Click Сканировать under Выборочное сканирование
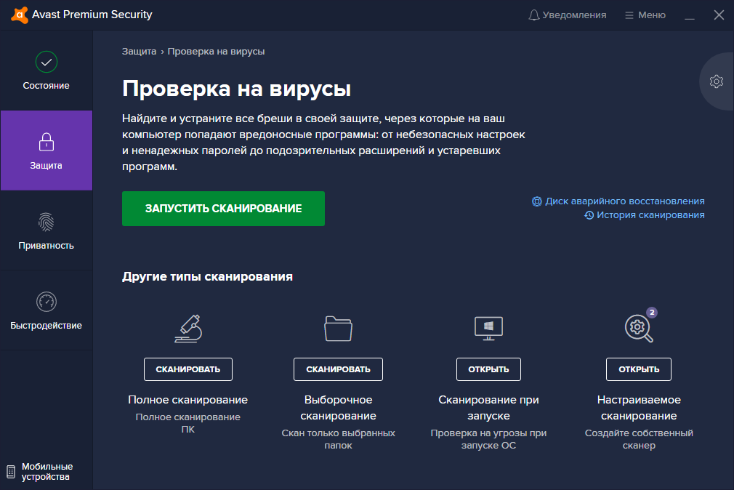This screenshot has height=490, width=734. click(338, 369)
